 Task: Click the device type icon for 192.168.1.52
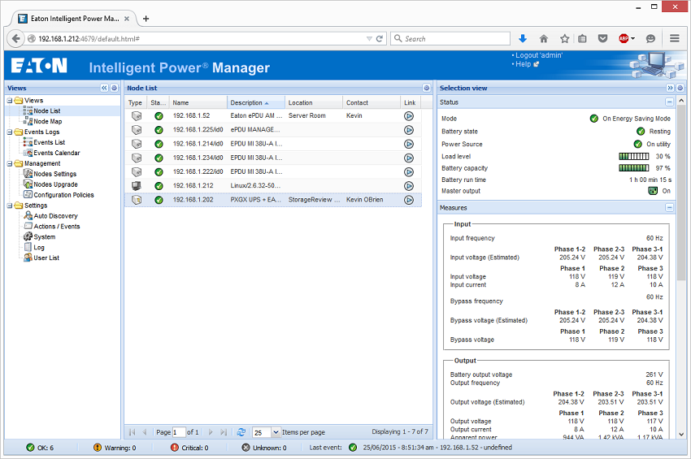click(137, 116)
